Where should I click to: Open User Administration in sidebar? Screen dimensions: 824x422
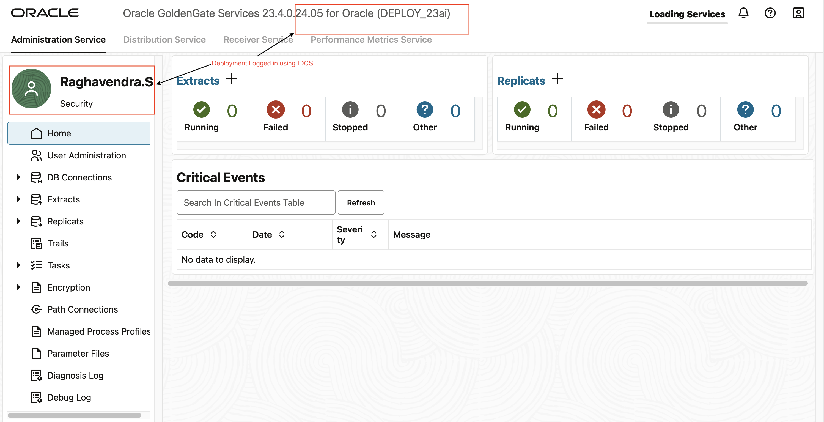coord(86,155)
